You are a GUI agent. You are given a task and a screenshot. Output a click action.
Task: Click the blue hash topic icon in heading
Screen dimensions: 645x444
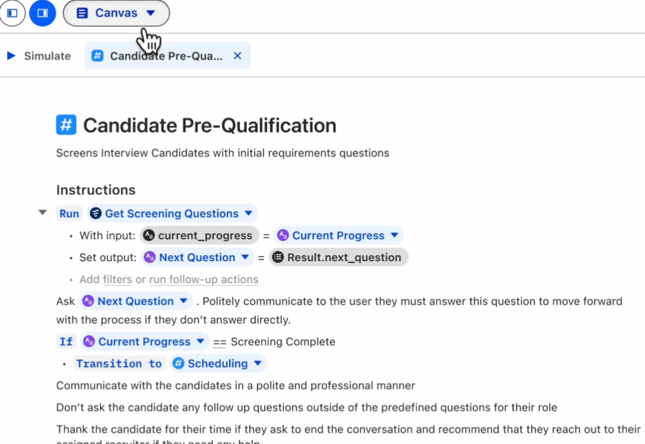pyautogui.click(x=66, y=125)
